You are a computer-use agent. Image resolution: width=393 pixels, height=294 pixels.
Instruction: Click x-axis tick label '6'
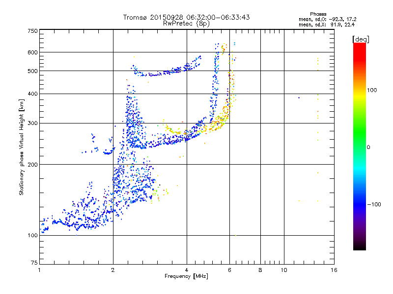click(229, 270)
